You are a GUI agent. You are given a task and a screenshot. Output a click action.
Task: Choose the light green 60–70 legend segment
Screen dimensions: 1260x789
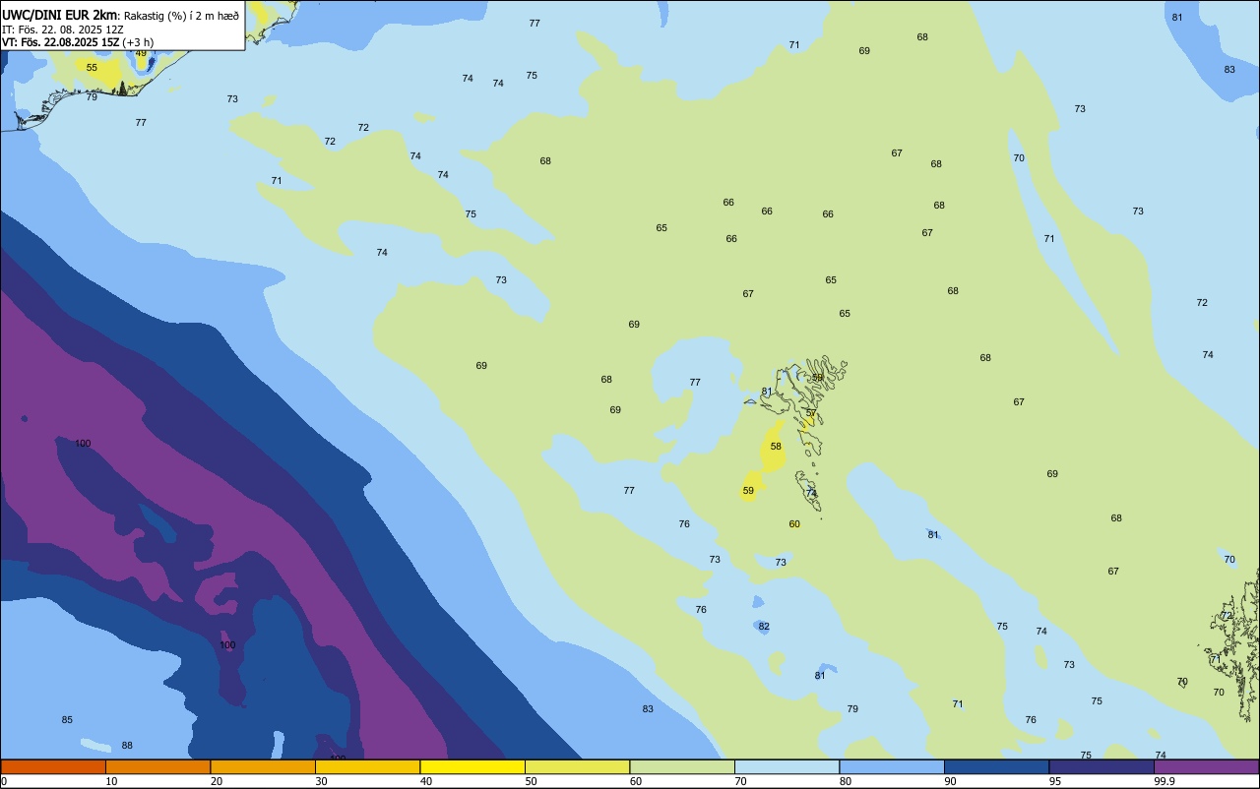[x=682, y=766]
